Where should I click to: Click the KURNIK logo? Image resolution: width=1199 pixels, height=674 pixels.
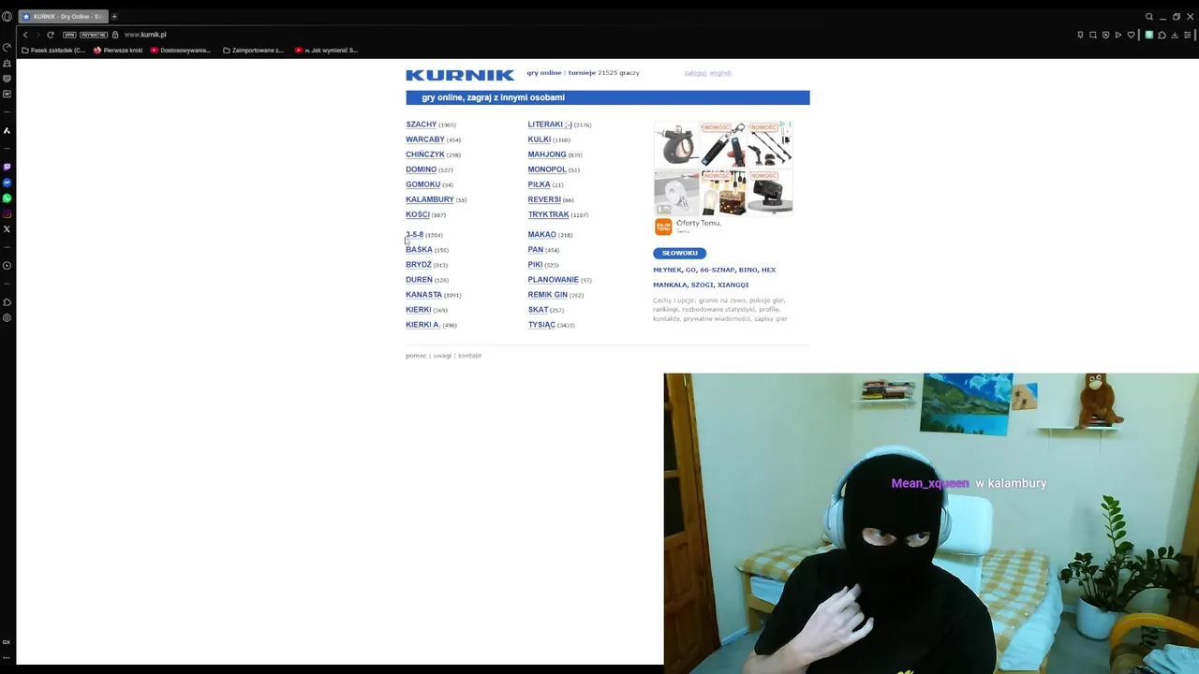pos(460,75)
